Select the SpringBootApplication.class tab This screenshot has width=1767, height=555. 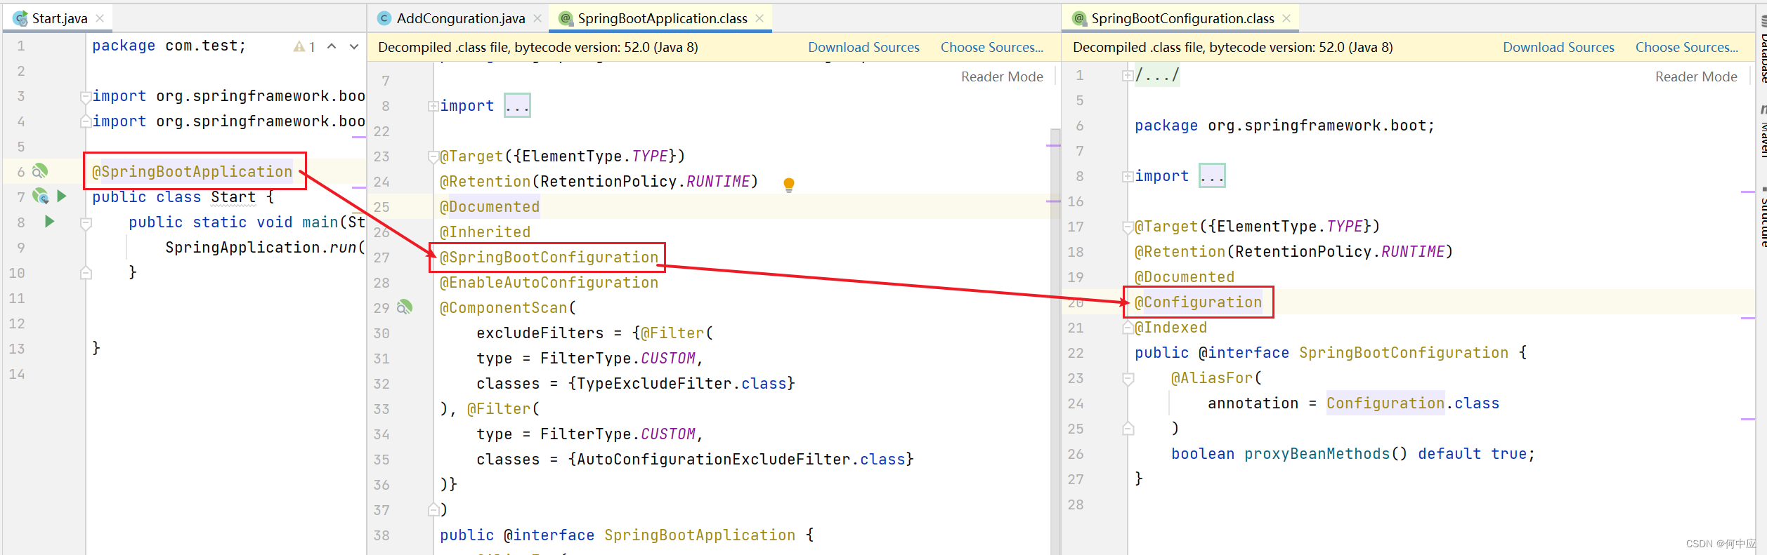click(x=662, y=18)
